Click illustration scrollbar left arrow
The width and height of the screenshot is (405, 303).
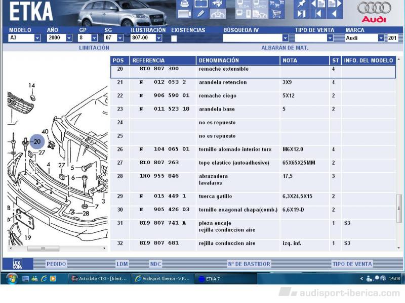tap(11, 248)
